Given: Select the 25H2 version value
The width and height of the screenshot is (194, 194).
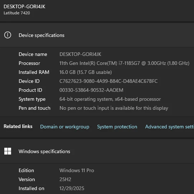Looking at the screenshot, I should pos(65,179).
